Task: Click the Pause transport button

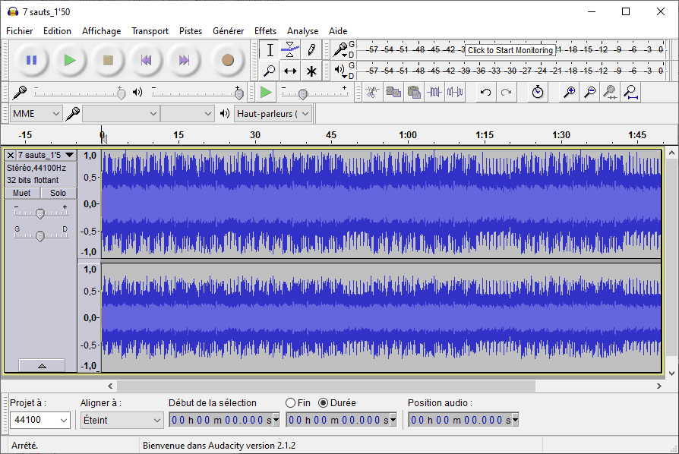Action: click(x=32, y=60)
